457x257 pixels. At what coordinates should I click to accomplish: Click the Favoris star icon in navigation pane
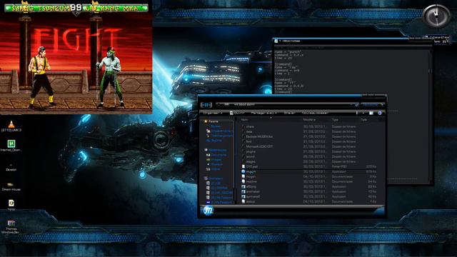click(x=206, y=121)
